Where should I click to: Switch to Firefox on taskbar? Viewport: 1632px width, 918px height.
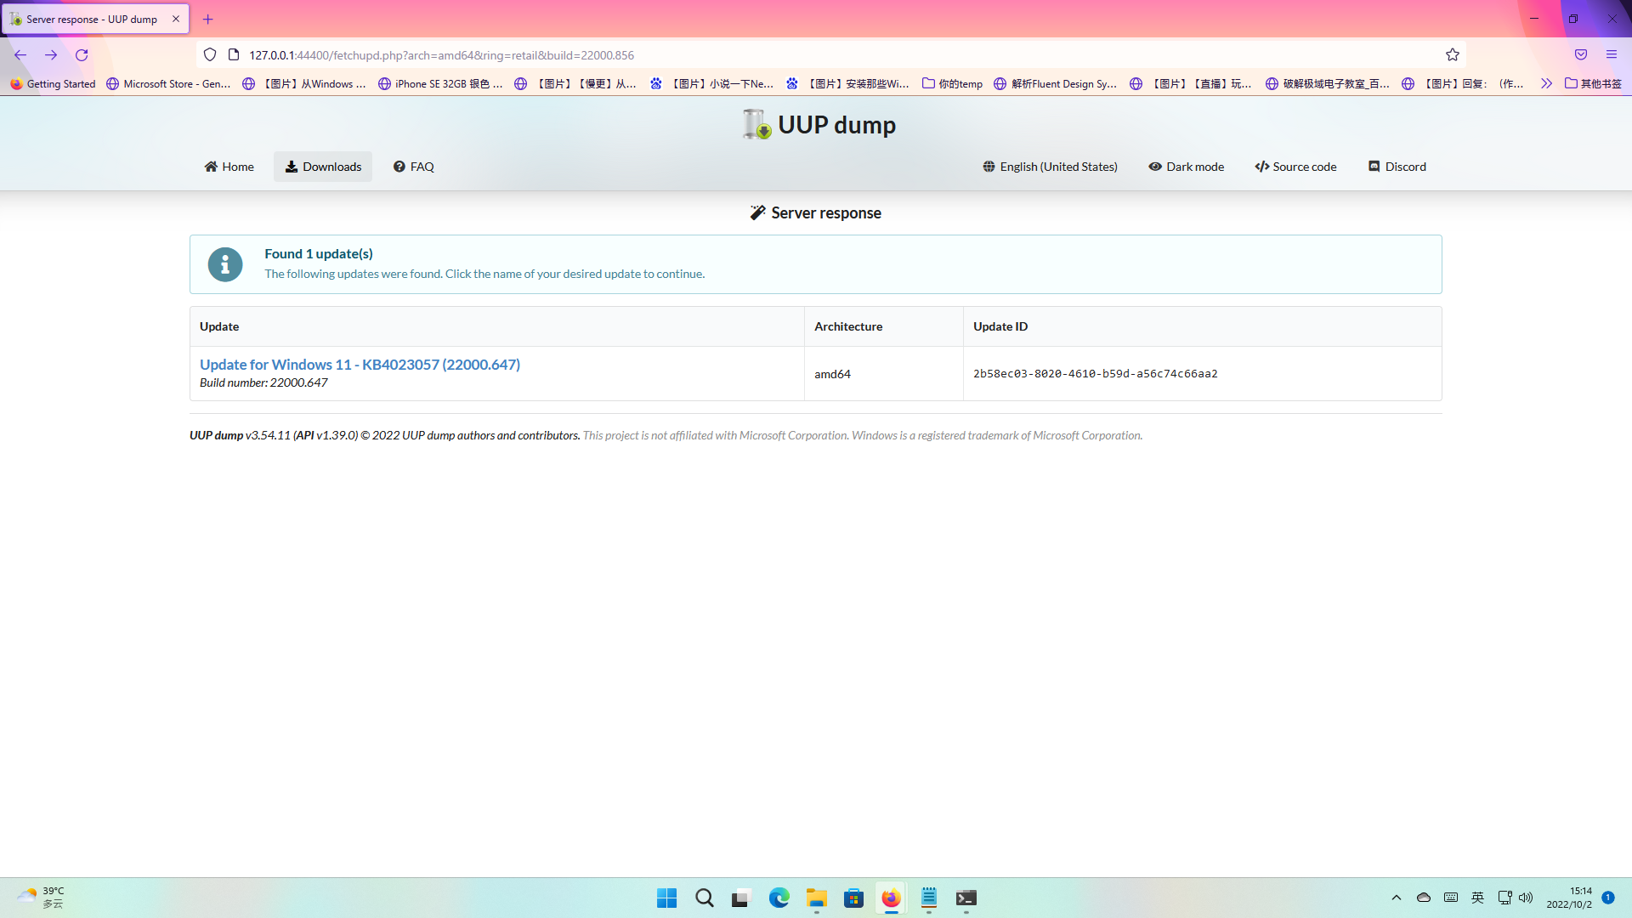click(x=891, y=898)
